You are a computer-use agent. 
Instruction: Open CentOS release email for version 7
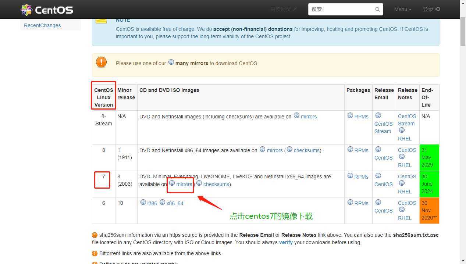coord(384,184)
